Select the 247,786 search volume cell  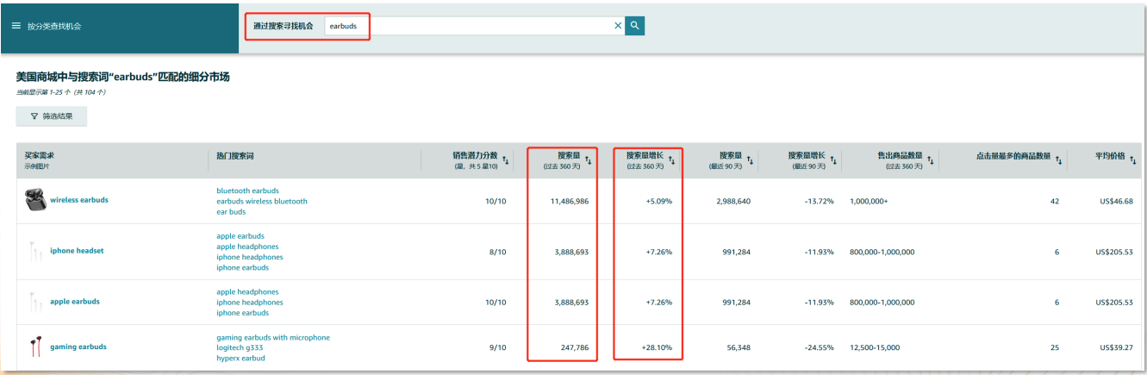pyautogui.click(x=573, y=347)
